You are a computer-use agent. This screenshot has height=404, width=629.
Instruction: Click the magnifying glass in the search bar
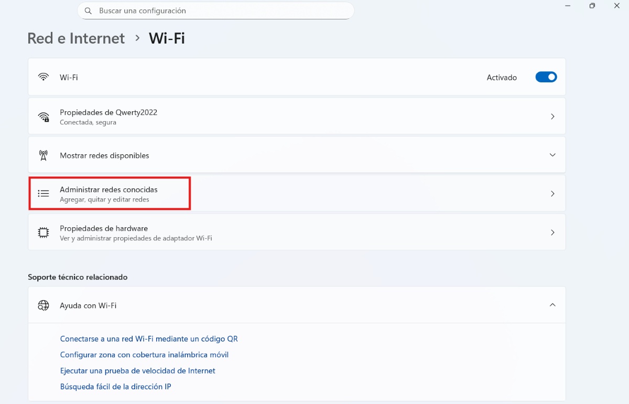pos(88,10)
